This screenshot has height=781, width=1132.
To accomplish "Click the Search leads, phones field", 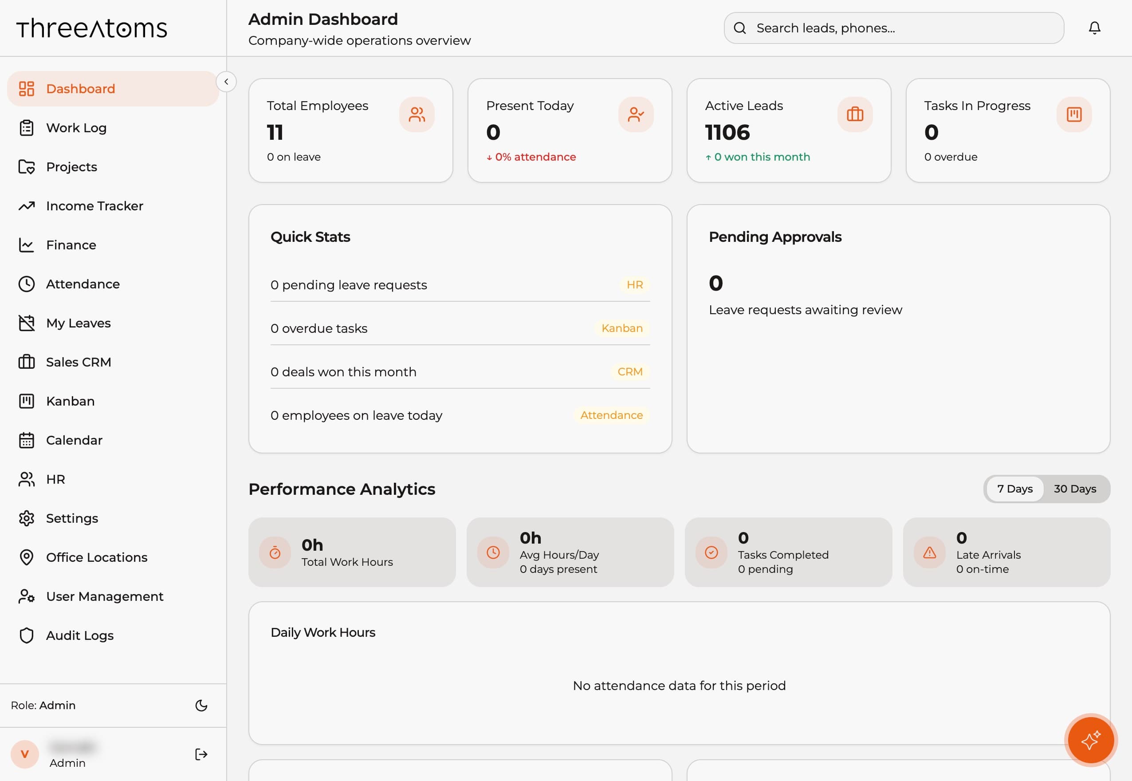I will pos(894,28).
